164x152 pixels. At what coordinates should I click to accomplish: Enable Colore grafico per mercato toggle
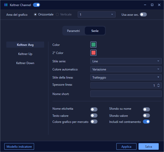coord(94,122)
